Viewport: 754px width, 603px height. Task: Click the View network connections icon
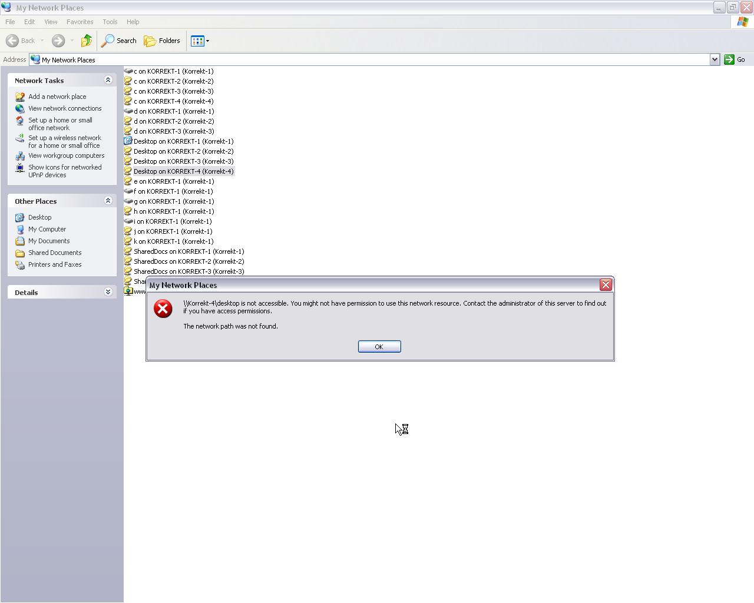20,108
